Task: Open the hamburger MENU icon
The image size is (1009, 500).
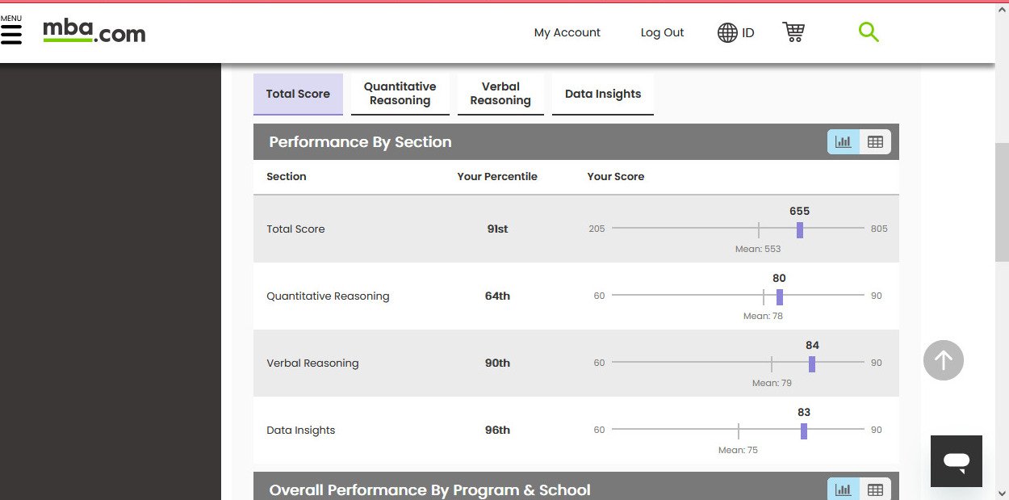Action: coord(11,32)
